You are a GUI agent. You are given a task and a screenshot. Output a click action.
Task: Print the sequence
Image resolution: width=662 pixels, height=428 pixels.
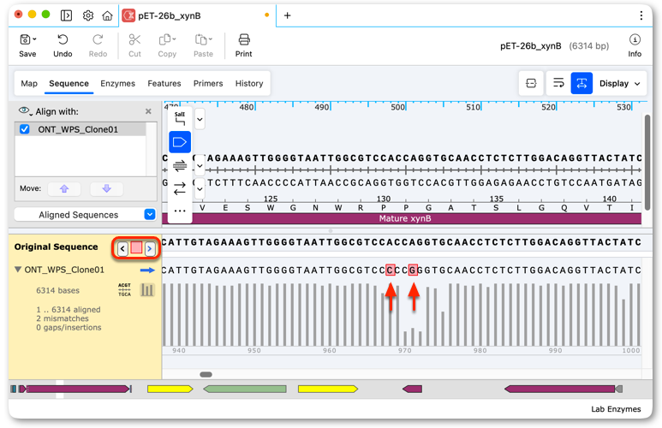[x=244, y=39]
